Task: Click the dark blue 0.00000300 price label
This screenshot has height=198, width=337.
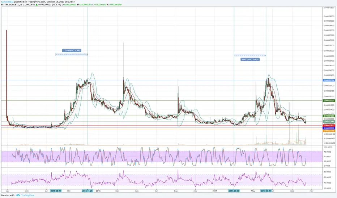Action: pos(329,128)
